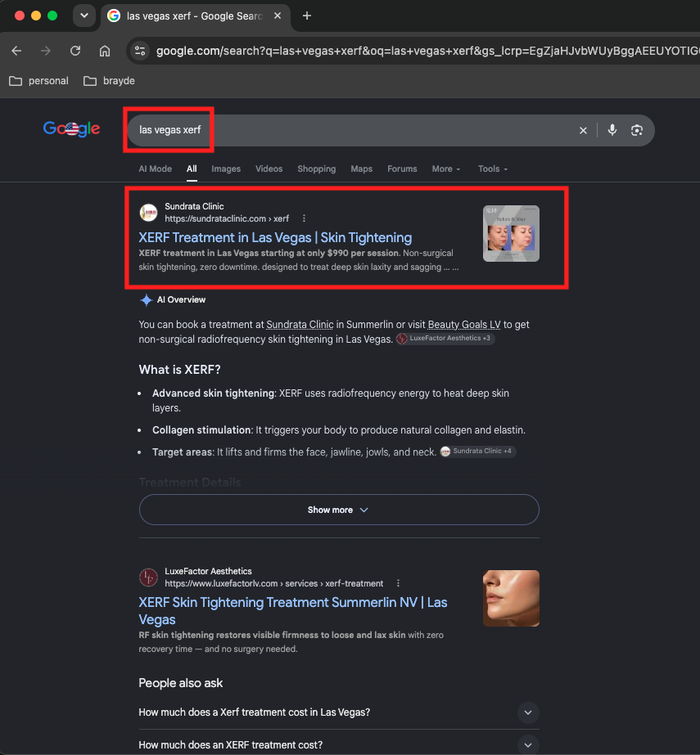Open the Sundrata before-and-after thumbnail

click(511, 233)
